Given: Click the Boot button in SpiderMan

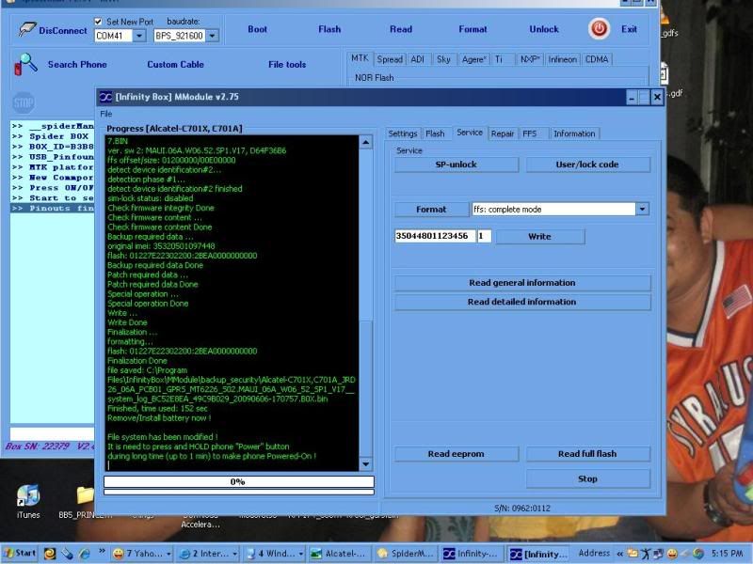Looking at the screenshot, I should point(257,29).
